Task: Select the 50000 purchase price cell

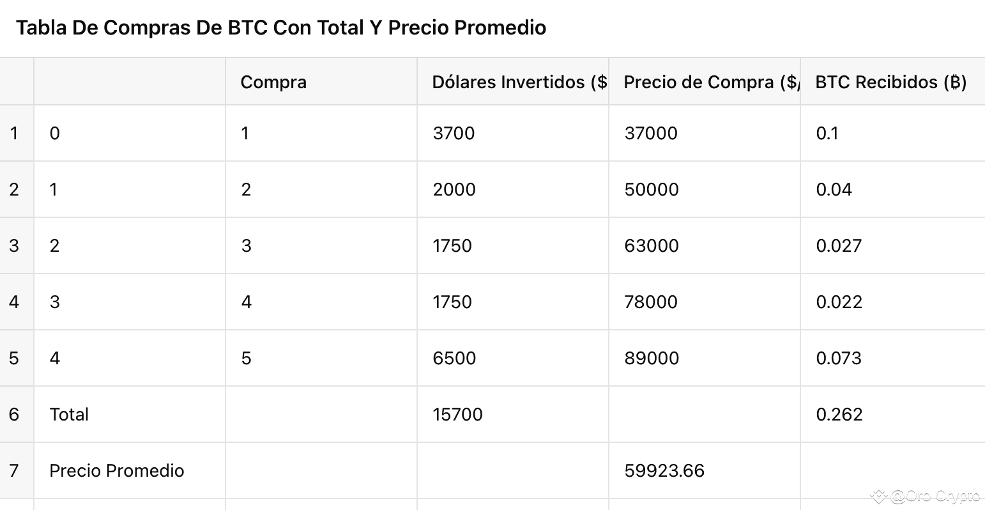Action: (x=652, y=189)
